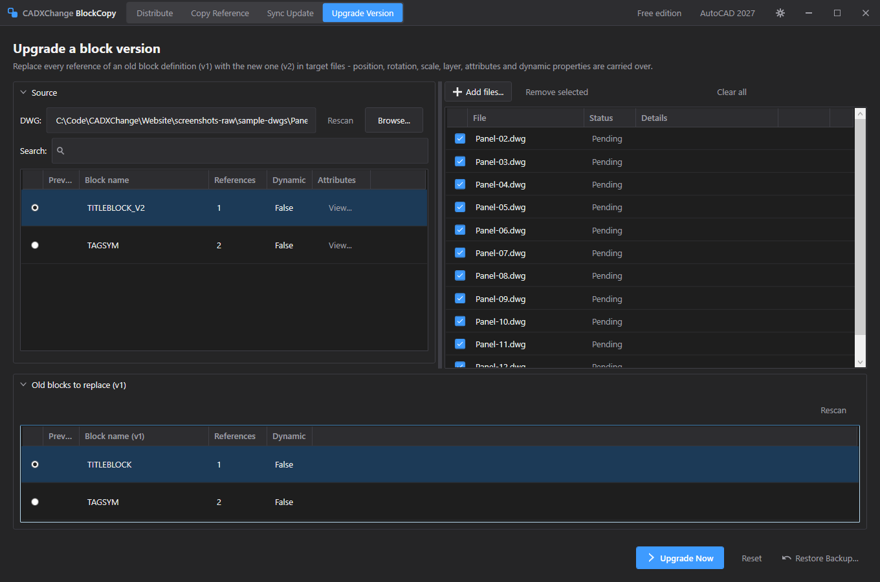Collapse the Old blocks to replace section
880x582 pixels.
click(23, 385)
